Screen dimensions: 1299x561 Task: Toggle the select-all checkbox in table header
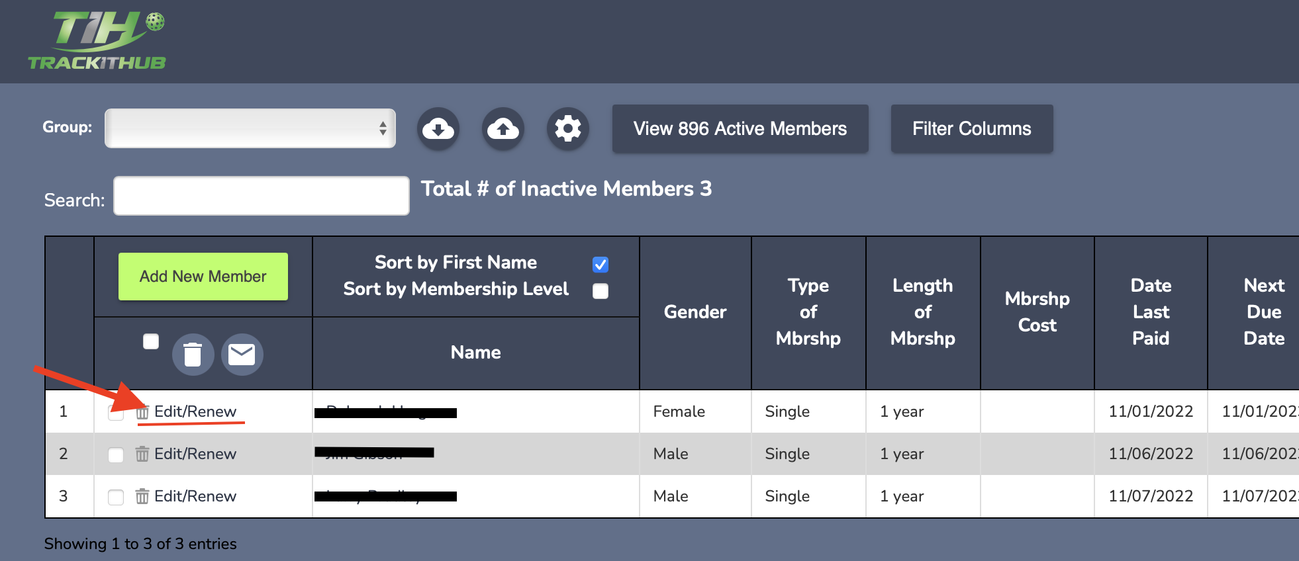[x=151, y=341]
